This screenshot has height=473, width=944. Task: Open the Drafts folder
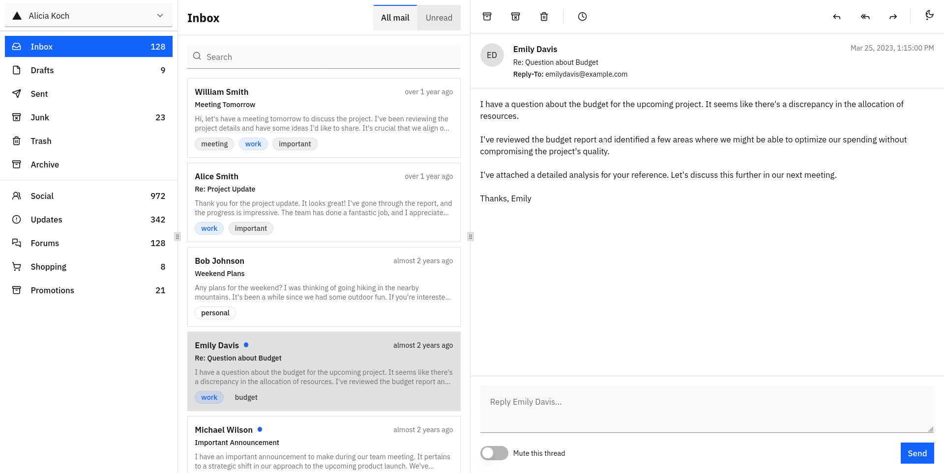[88, 70]
